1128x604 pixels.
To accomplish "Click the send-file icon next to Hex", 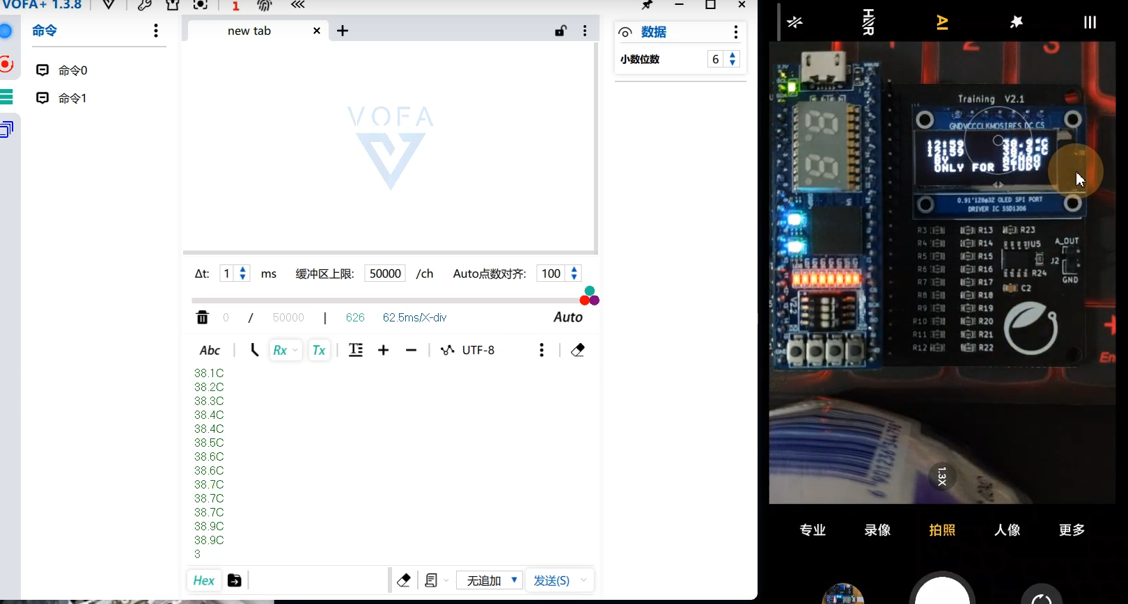I will coord(235,580).
